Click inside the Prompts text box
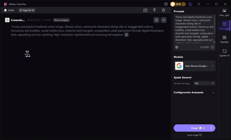Screen dimensions: 231x140 coord(194,29)
